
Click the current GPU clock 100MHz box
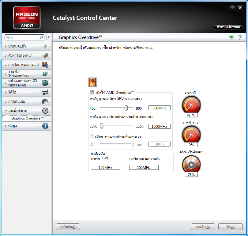click(x=106, y=167)
